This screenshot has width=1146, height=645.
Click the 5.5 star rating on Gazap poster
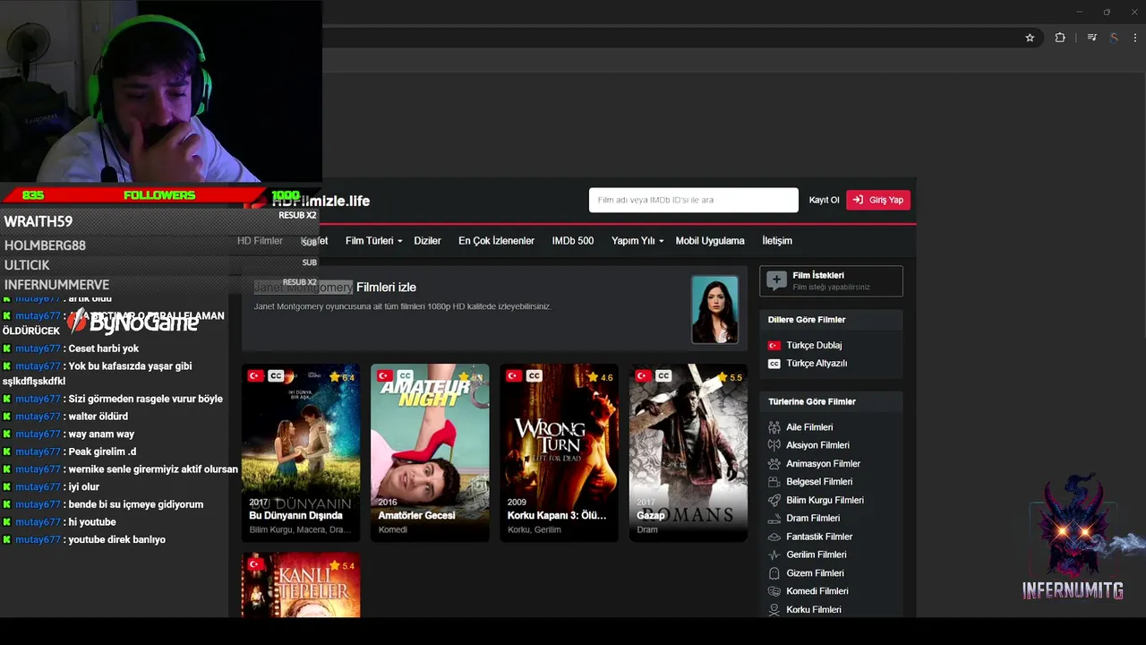(730, 378)
